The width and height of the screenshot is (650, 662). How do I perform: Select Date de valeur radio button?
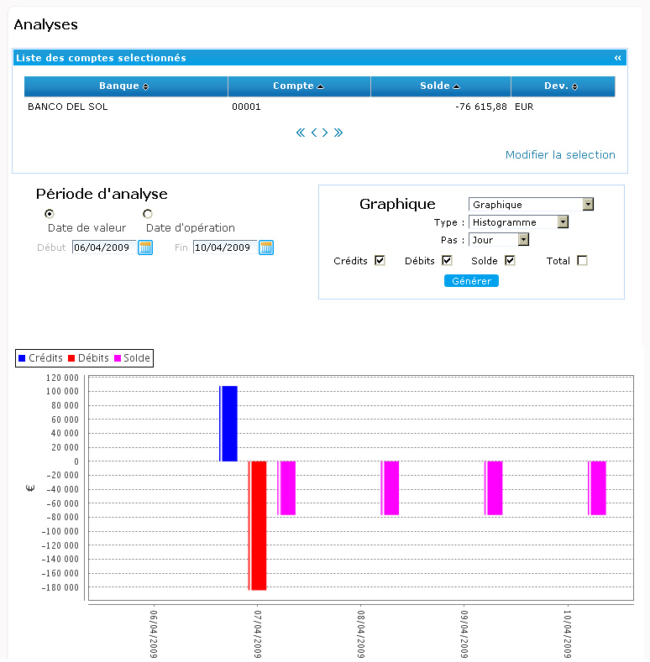(50, 214)
